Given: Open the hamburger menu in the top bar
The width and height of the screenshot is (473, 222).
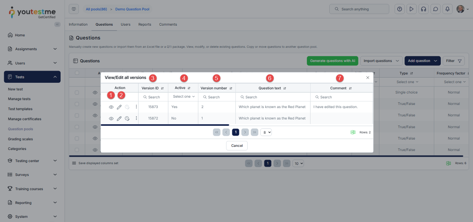Looking at the screenshot, I should [x=74, y=9].
